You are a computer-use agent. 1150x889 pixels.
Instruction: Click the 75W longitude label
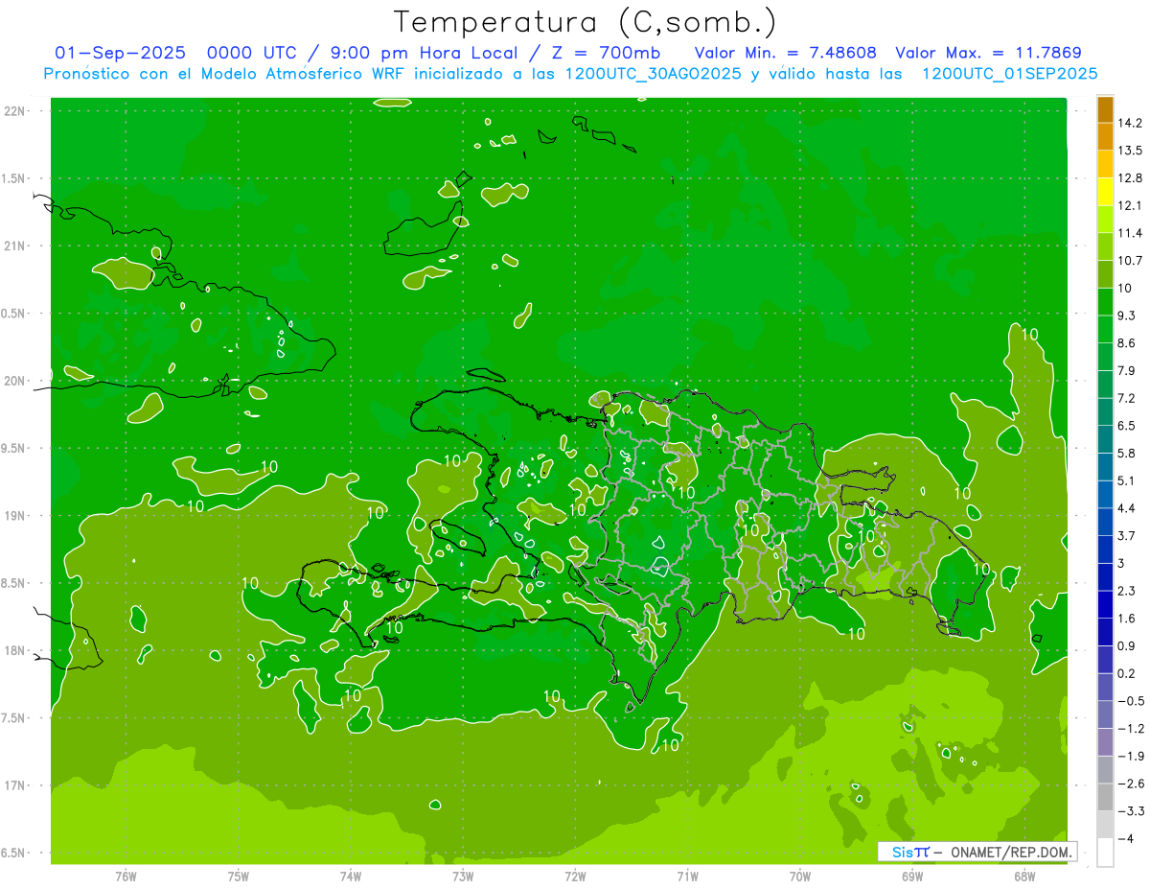(x=239, y=876)
